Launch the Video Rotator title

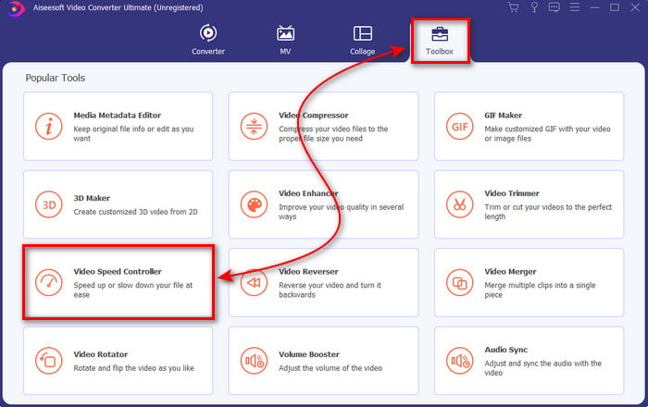click(101, 354)
